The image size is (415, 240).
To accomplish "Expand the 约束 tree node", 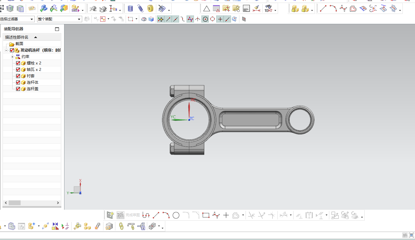I will click(12, 57).
